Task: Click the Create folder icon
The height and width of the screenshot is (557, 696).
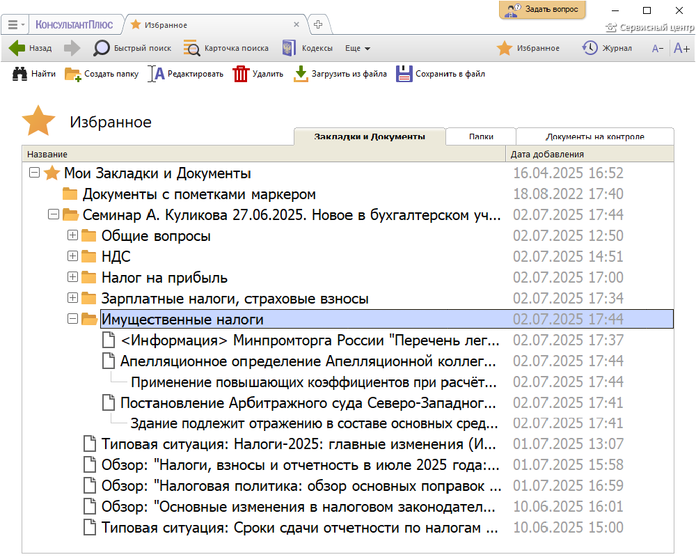Action: click(x=73, y=74)
